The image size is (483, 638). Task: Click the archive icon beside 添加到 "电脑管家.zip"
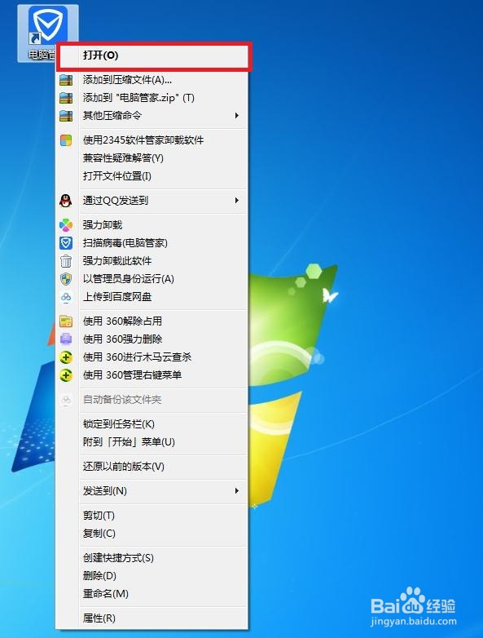click(66, 98)
